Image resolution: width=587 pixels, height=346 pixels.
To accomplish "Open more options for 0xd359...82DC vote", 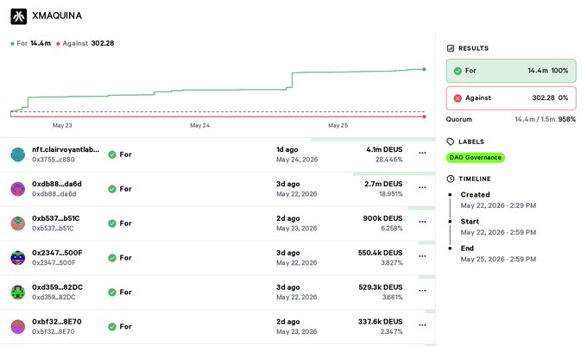I will click(x=422, y=291).
